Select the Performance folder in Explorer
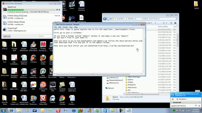The height and width of the screenshot is (113, 202). pyautogui.click(x=131, y=87)
